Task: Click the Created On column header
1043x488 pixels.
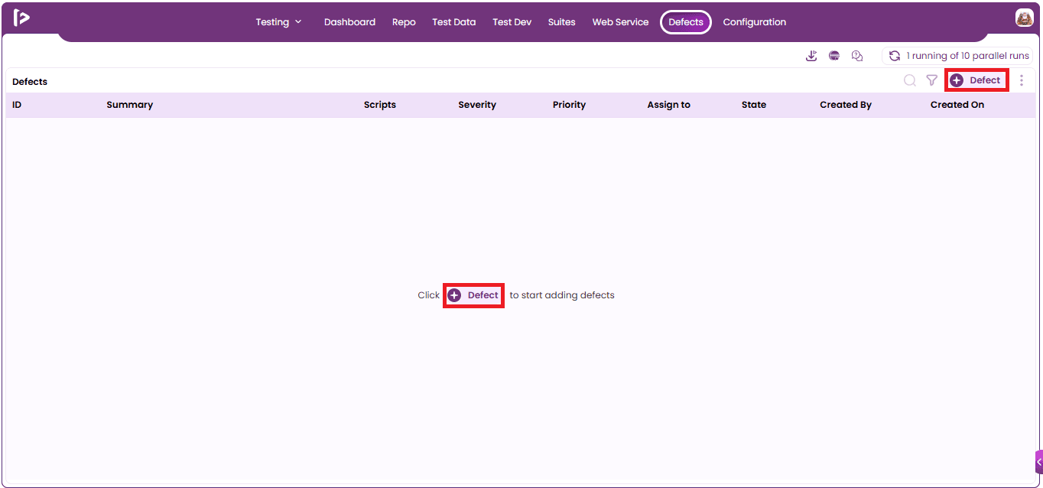Action: [957, 105]
